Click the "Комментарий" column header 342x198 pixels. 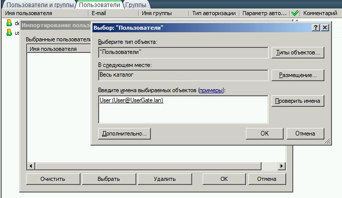tap(320, 13)
